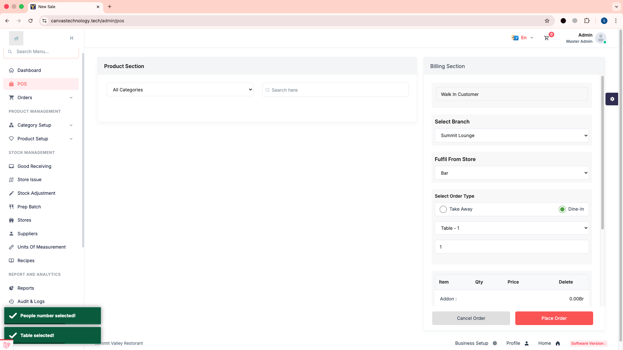
Task: Open the Fulfil From Store dropdown
Action: tap(511, 173)
